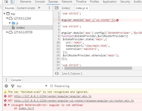
Task: Open the navigator three-dot menu
Action: tap(49, 8)
